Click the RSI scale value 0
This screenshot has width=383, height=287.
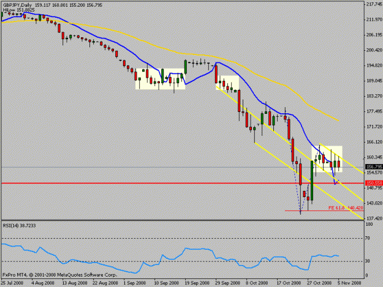point(366,276)
